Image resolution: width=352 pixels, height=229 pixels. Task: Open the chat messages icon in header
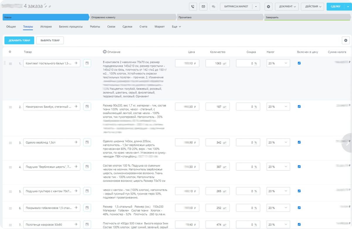coord(213,6)
